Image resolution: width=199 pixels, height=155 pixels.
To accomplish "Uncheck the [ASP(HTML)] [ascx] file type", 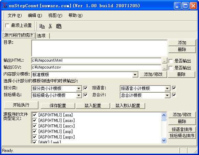I will (34, 126).
